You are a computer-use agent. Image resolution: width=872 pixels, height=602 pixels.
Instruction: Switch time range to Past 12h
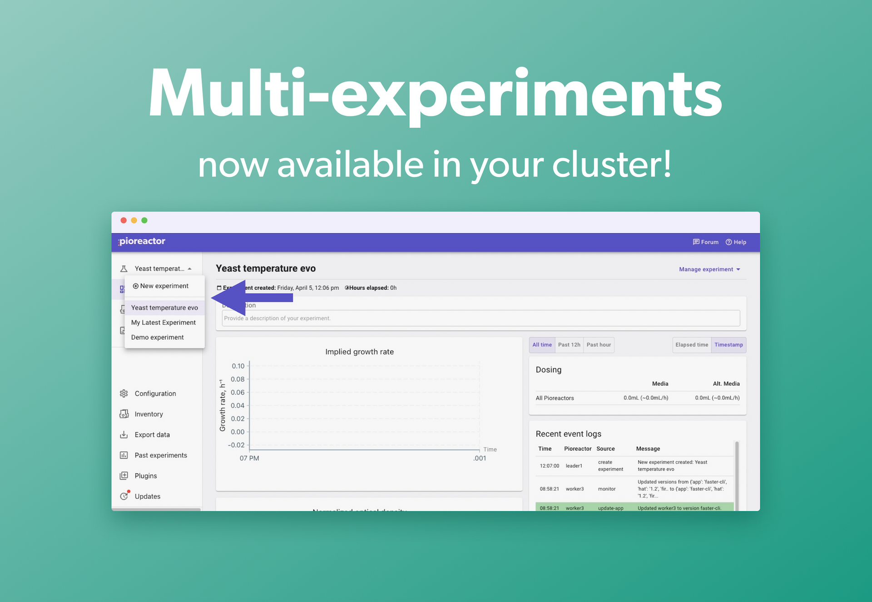point(569,345)
